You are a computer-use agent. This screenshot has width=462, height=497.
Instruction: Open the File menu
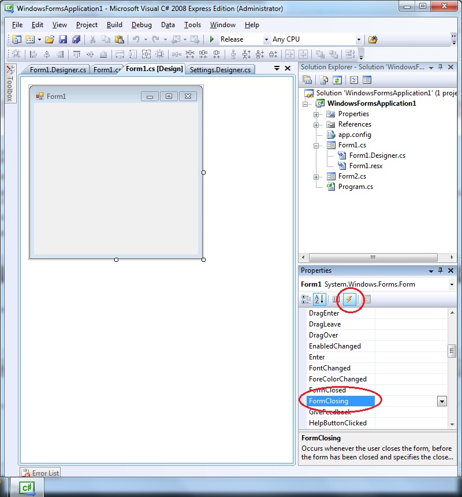(17, 25)
